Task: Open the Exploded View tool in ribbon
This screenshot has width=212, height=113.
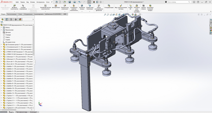Action: (121, 6)
